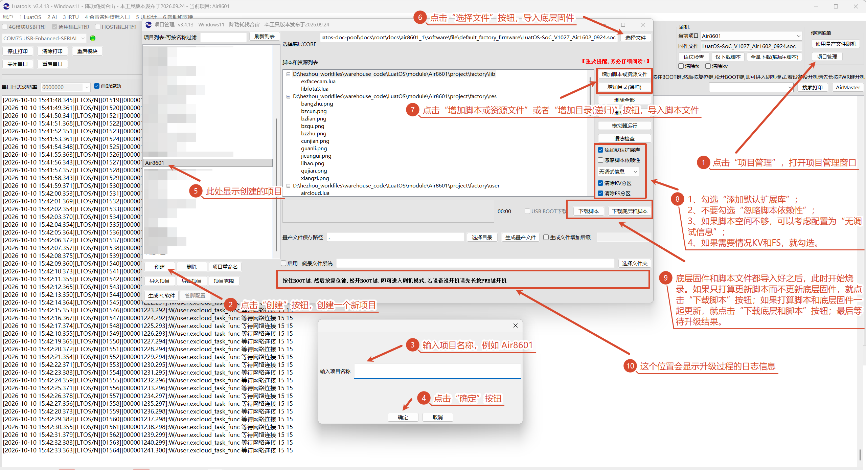This screenshot has height=470, width=866.
Task: Toggle 通用串口打印 checkbox
Action: pos(54,27)
